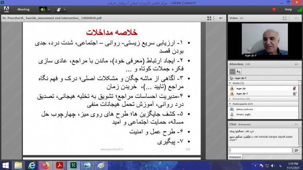The width and height of the screenshot is (303, 170).
Task: Click the Chat pod scrollbar
Action: pos(300,137)
